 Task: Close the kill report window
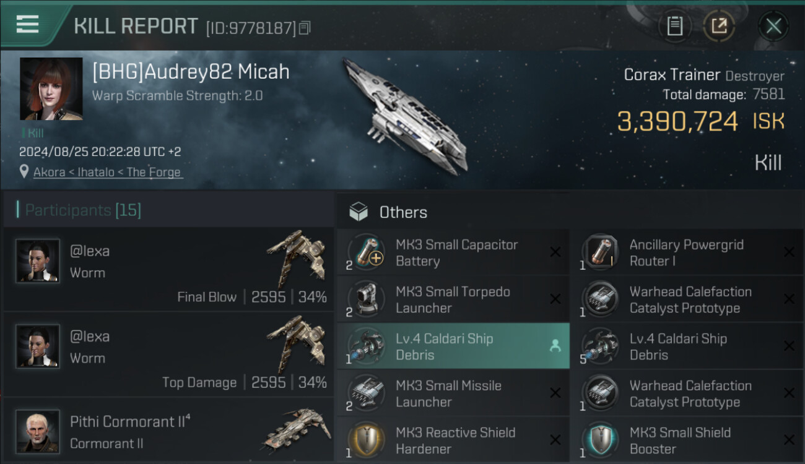[x=773, y=26]
